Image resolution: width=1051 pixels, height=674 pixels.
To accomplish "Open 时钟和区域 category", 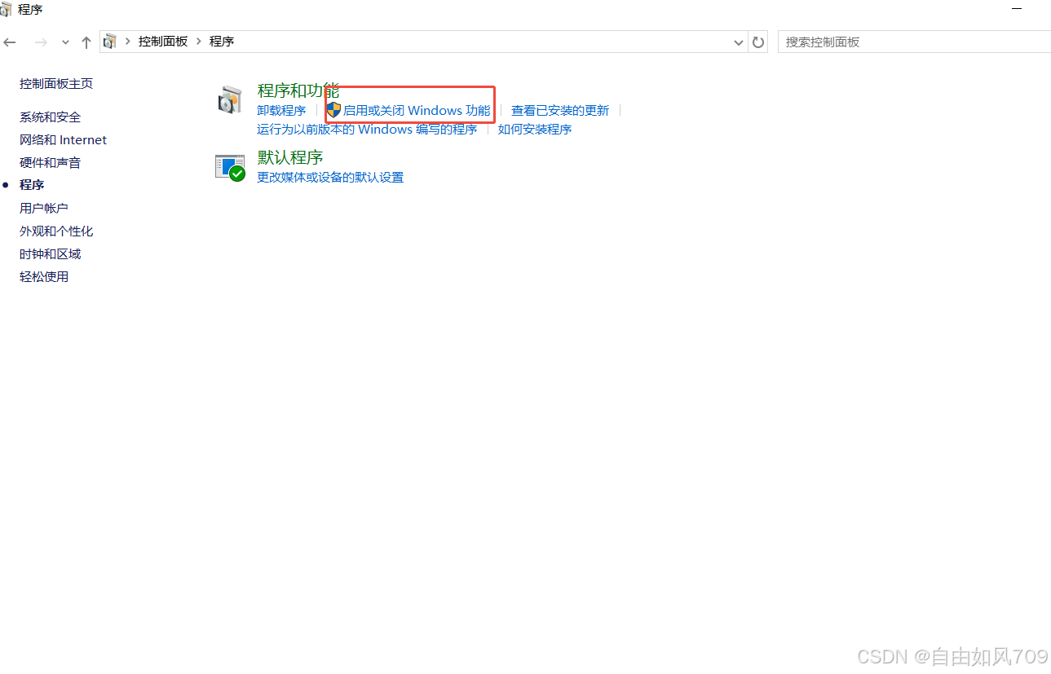I will click(51, 253).
